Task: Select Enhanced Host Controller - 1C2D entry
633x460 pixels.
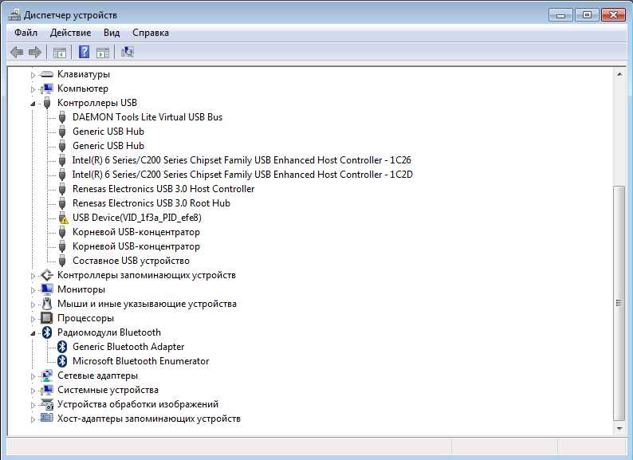Action: click(x=242, y=175)
